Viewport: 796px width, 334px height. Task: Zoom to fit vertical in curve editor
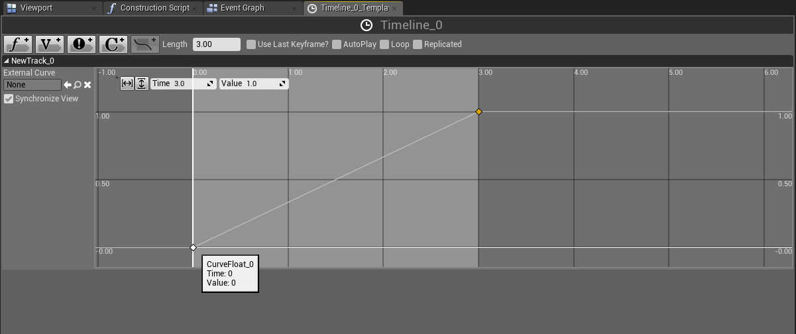[141, 83]
